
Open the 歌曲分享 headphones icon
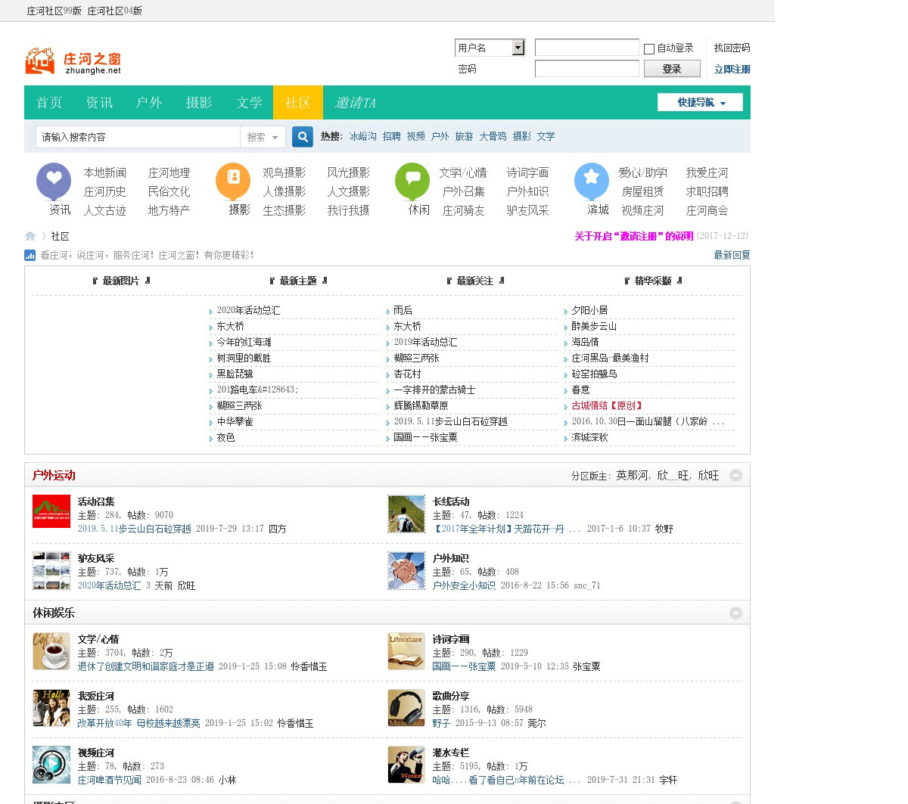click(406, 708)
